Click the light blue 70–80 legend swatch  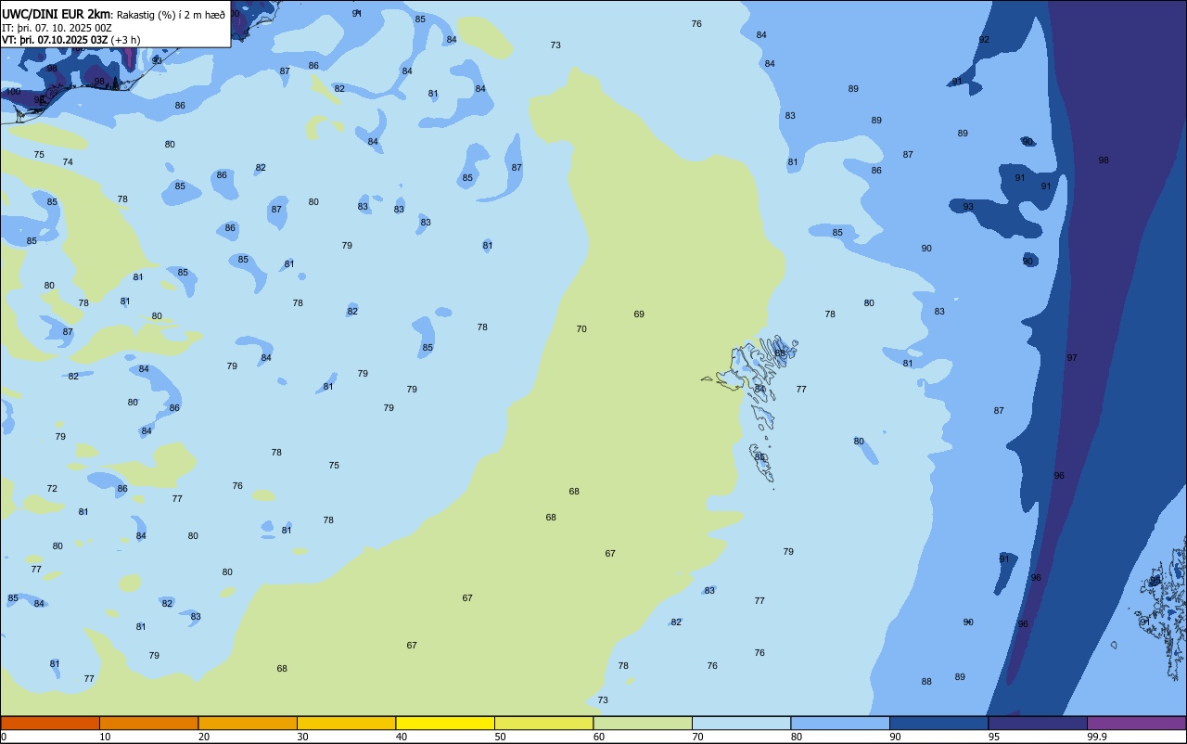point(741,723)
